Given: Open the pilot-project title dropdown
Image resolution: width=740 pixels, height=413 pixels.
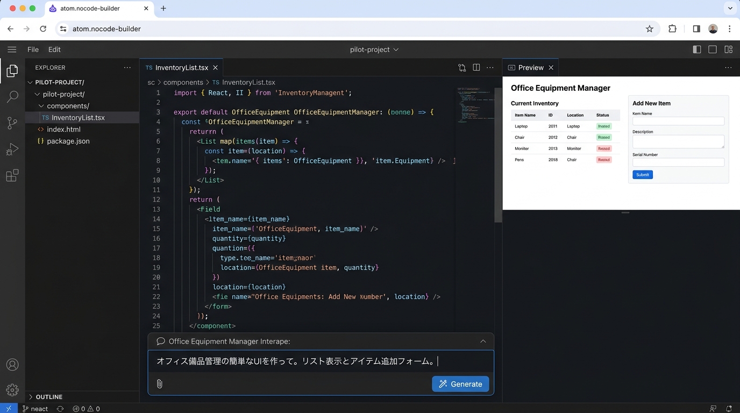Looking at the screenshot, I should pos(374,49).
